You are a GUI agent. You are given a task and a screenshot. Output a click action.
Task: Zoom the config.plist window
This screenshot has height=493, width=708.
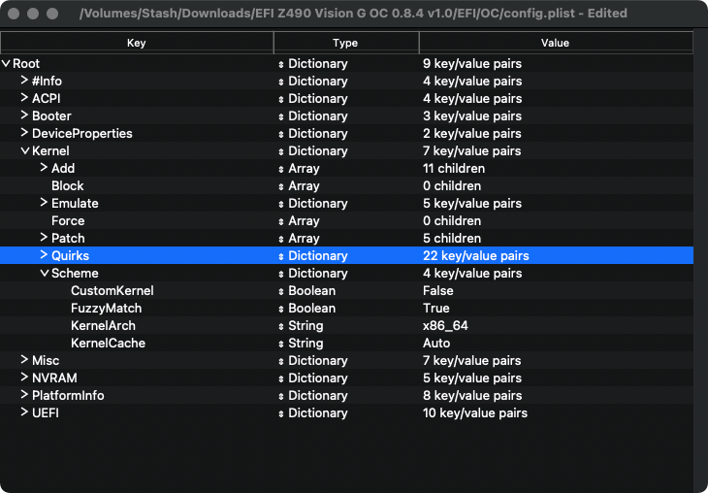[52, 14]
